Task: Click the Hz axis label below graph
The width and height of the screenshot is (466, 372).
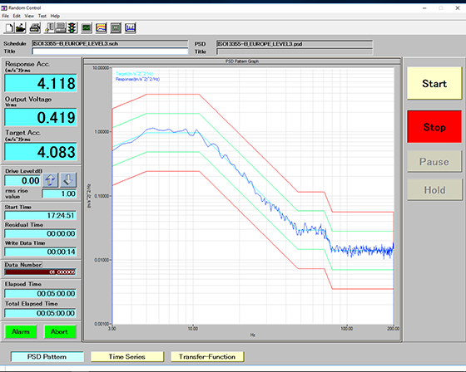Action: (x=252, y=335)
